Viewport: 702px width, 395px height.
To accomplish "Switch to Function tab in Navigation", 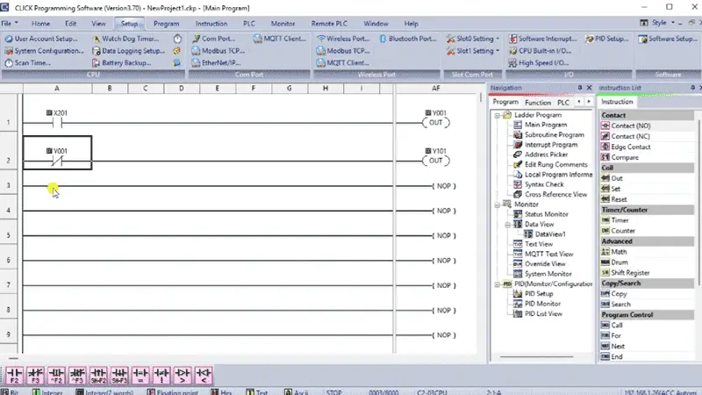I will pyautogui.click(x=538, y=103).
